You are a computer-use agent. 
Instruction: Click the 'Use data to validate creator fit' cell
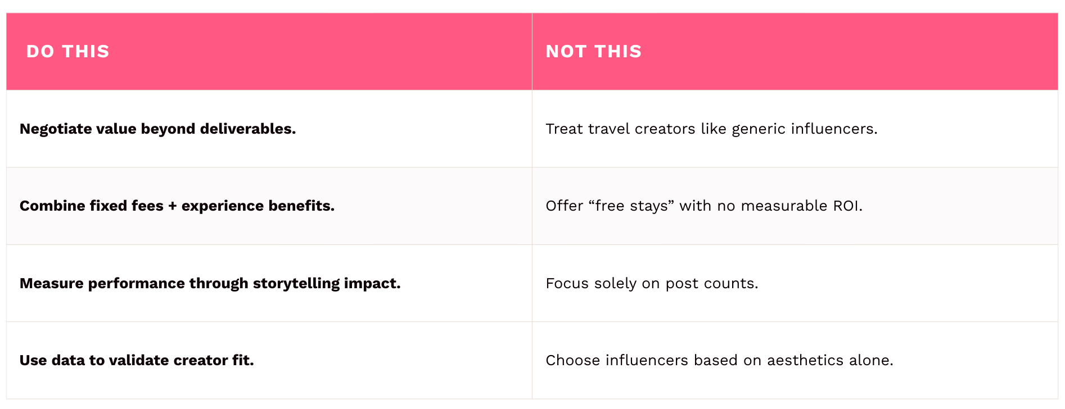point(137,360)
